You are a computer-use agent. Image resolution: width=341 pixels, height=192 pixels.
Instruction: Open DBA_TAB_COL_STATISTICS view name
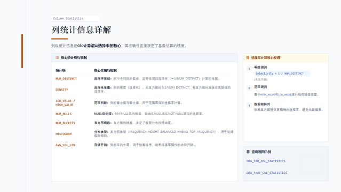(266, 161)
